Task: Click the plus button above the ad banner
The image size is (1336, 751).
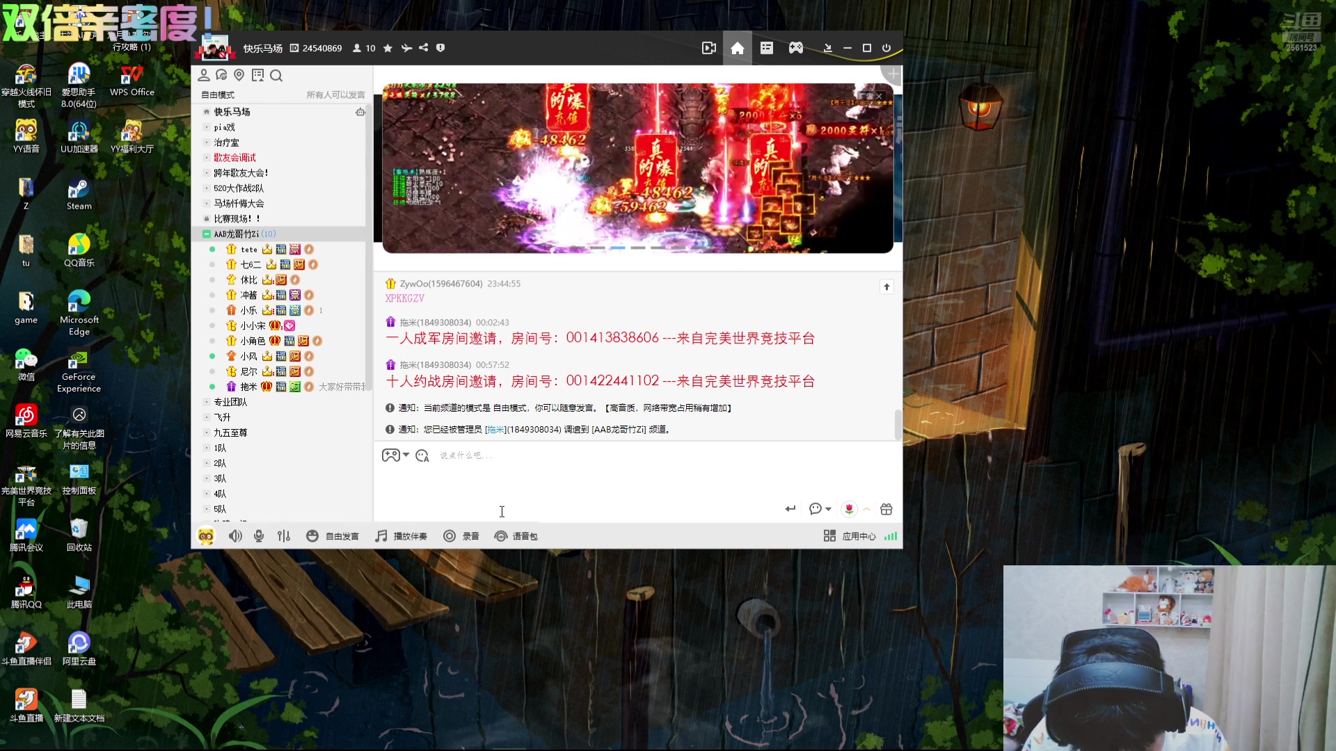Action: click(x=893, y=74)
